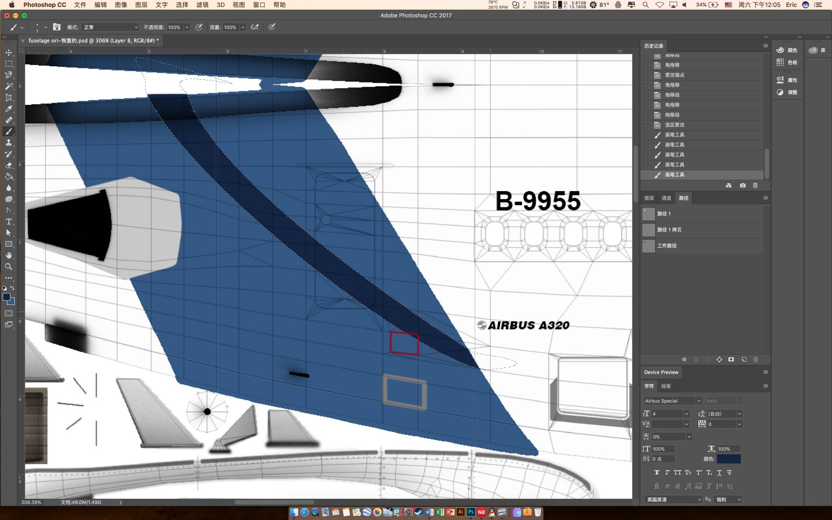Toggle Strikethrough text style

coord(729,472)
